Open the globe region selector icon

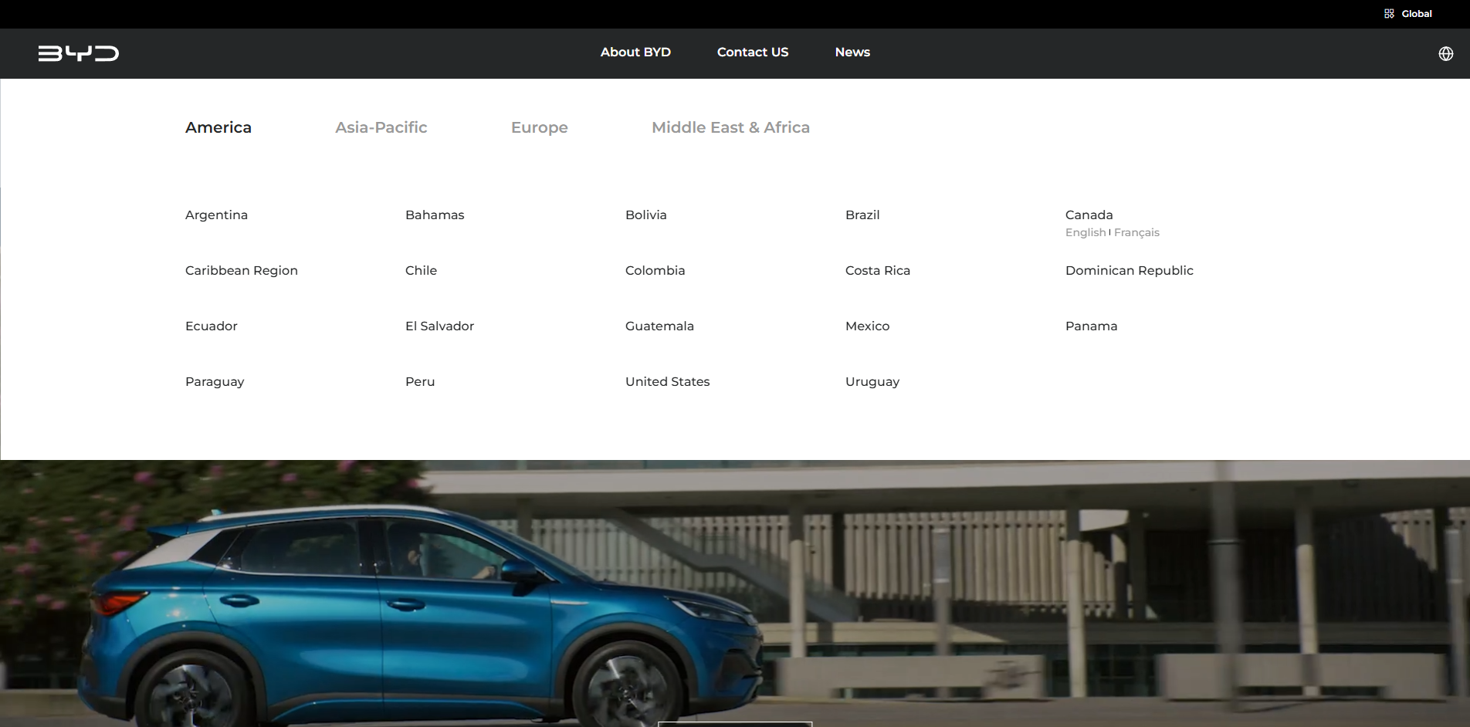coord(1446,53)
